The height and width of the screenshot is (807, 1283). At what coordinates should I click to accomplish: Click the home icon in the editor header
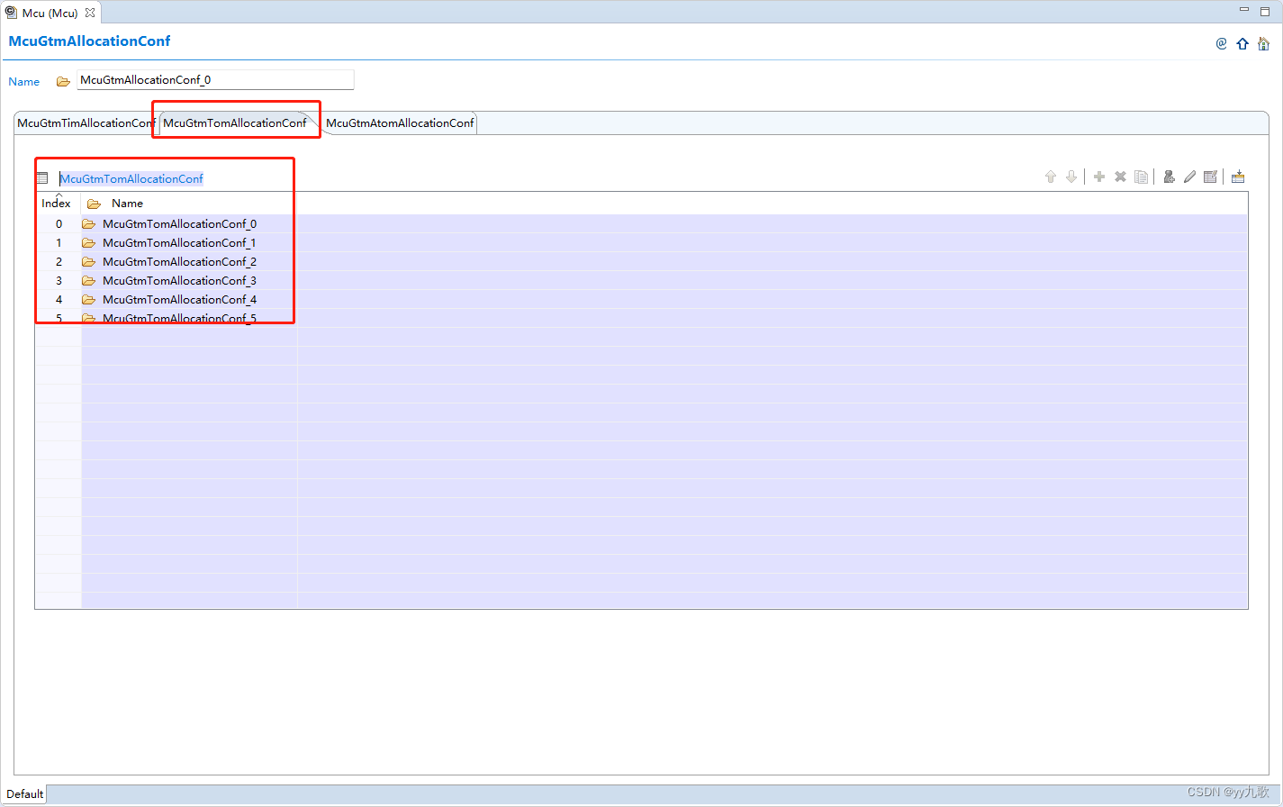1264,43
